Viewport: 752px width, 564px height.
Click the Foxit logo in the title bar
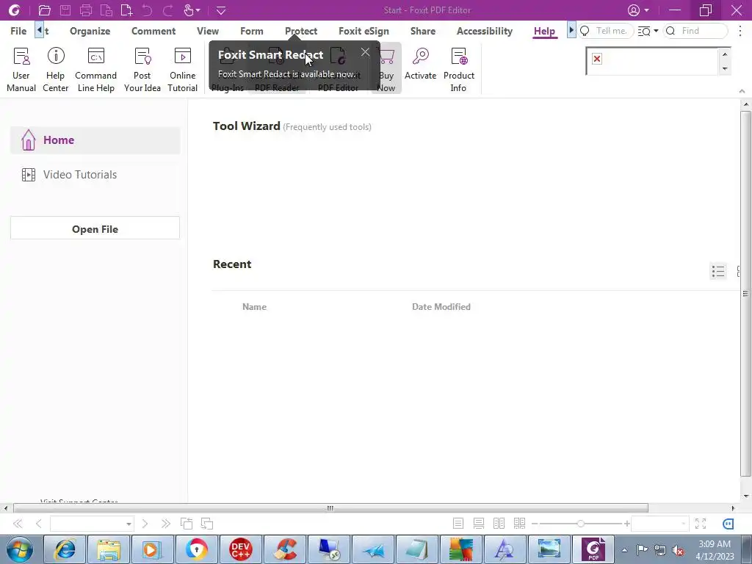tap(14, 10)
